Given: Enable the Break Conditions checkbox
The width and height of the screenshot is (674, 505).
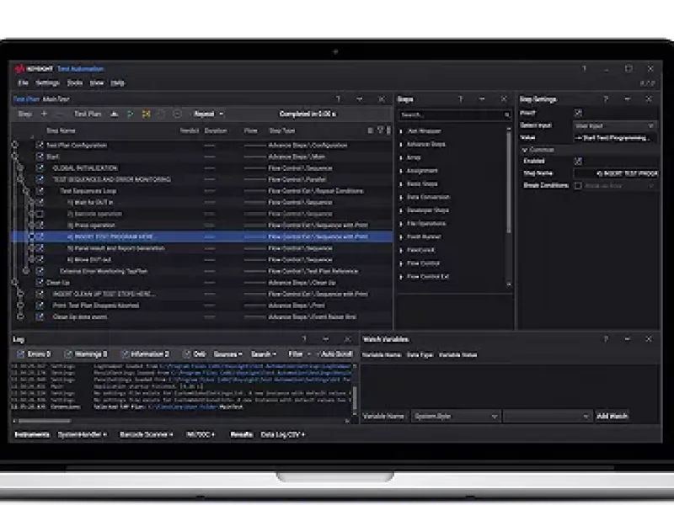Looking at the screenshot, I should pyautogui.click(x=578, y=185).
